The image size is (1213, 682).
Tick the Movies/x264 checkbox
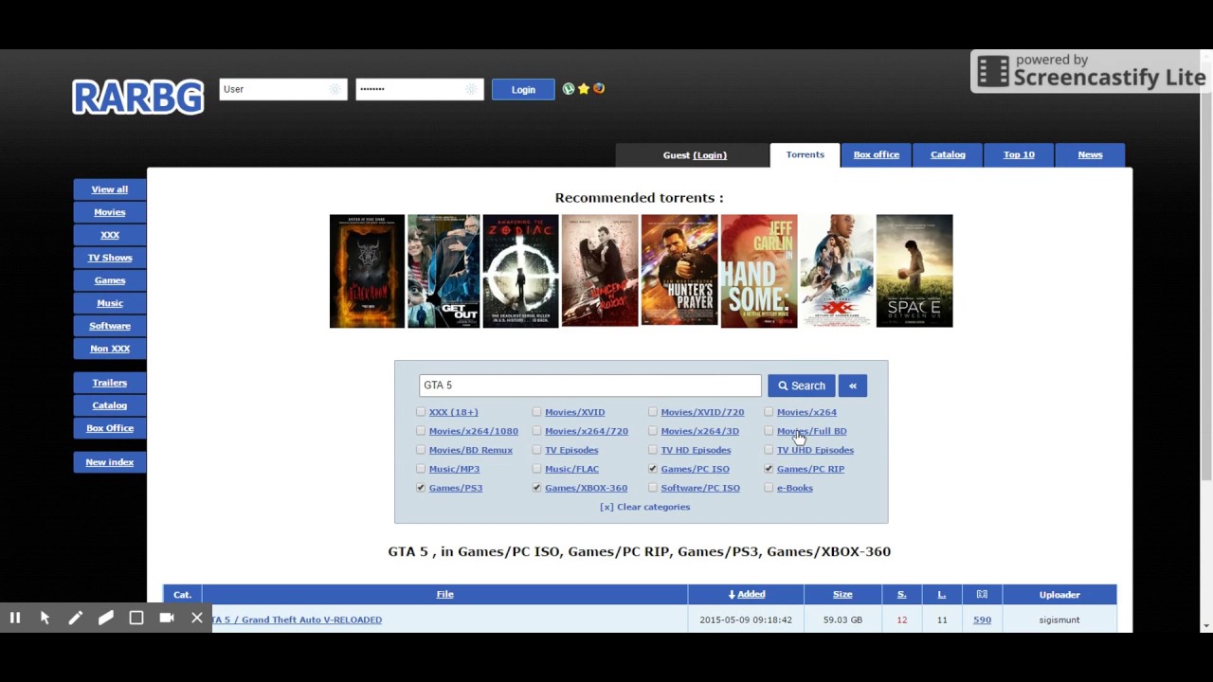point(769,412)
